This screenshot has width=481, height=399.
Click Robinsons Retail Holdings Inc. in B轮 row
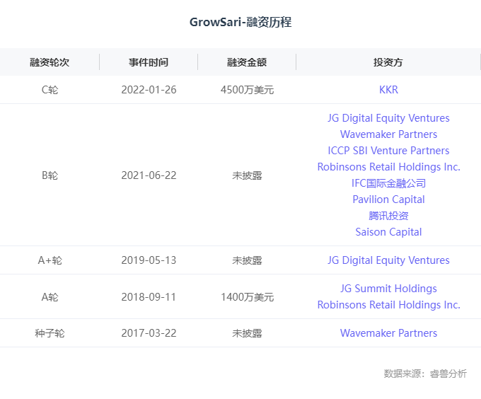(388, 167)
